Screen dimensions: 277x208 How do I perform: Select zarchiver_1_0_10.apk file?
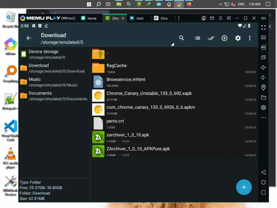pyautogui.click(x=174, y=137)
